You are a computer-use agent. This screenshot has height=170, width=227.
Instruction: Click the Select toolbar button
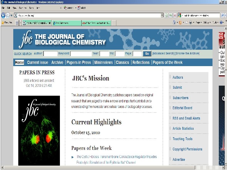coord(82,8)
